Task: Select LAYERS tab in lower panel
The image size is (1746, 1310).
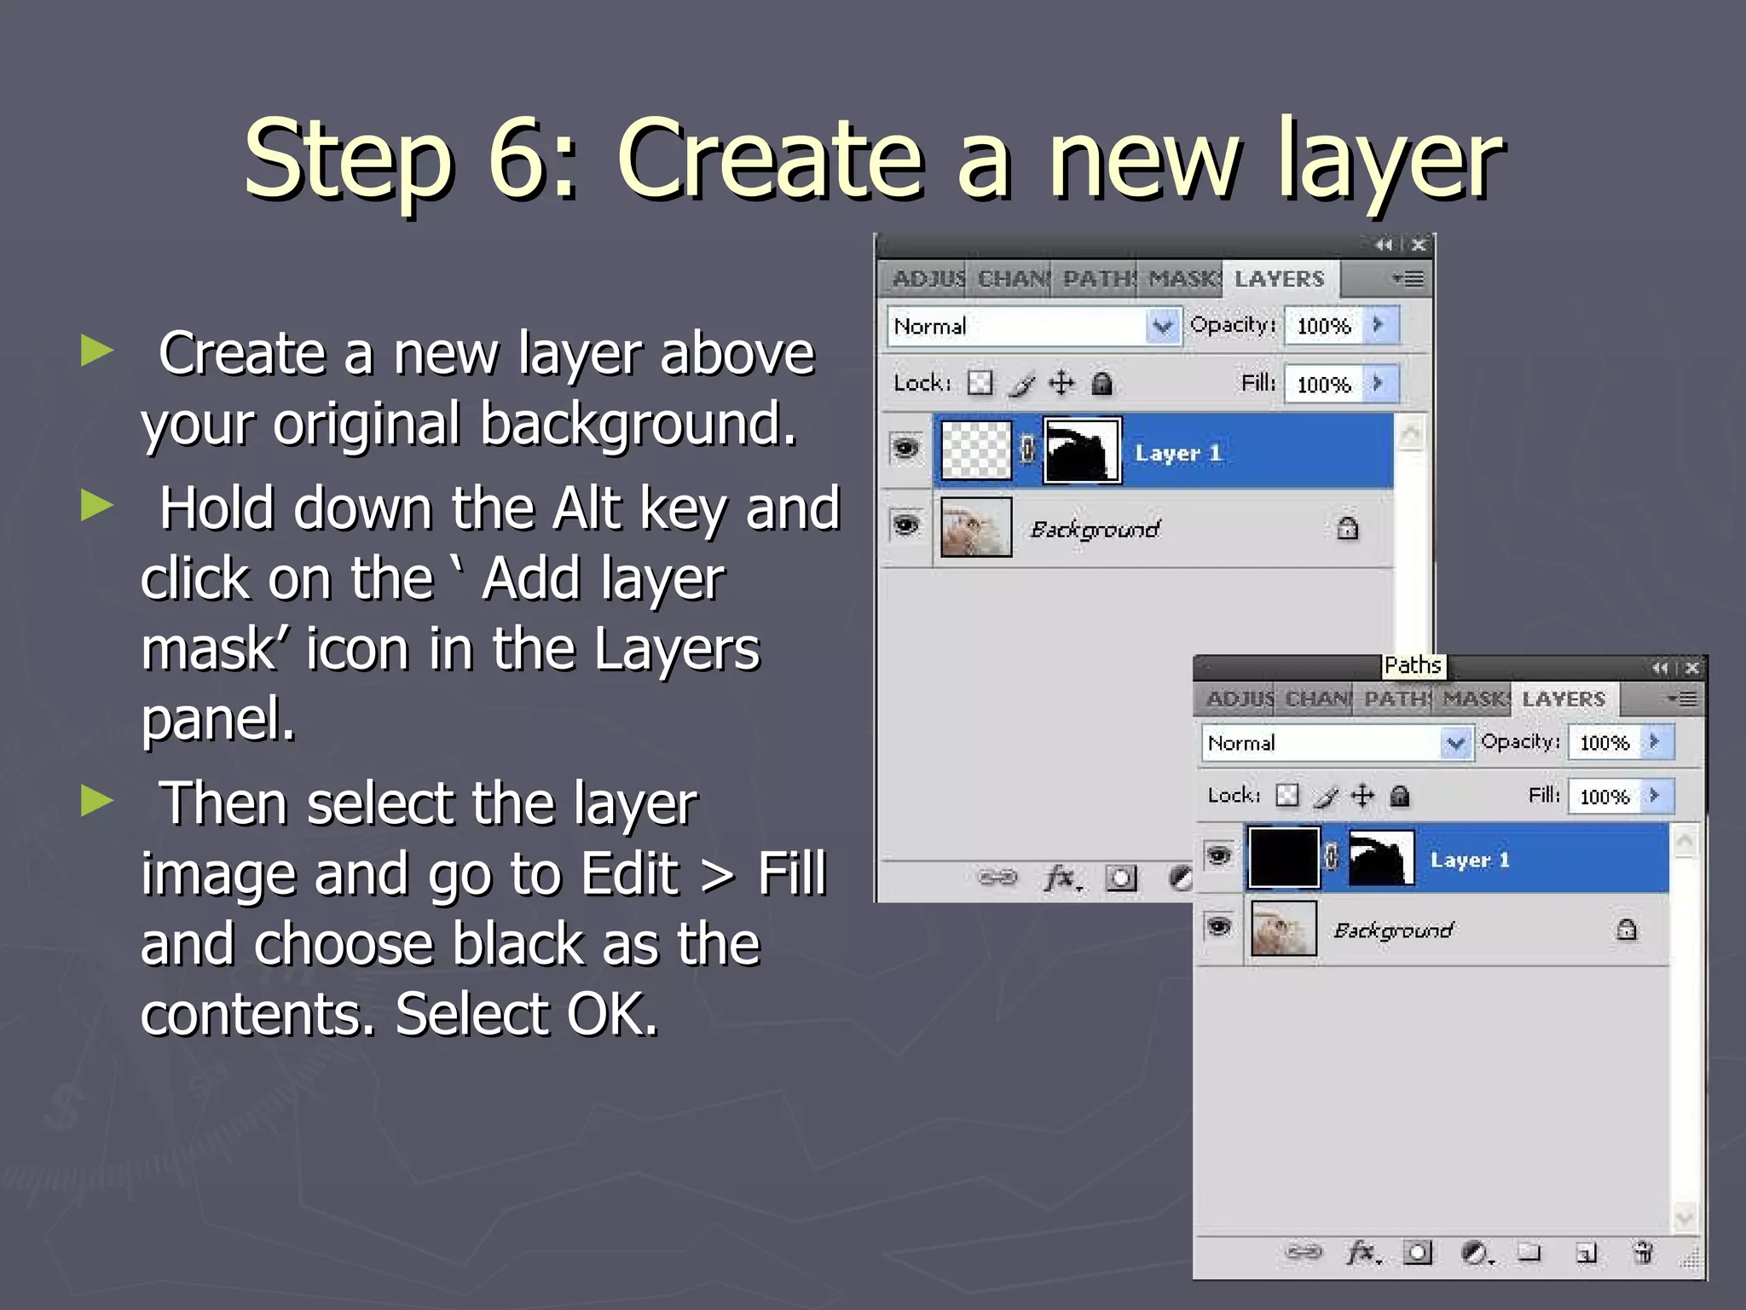Action: pyautogui.click(x=1564, y=698)
